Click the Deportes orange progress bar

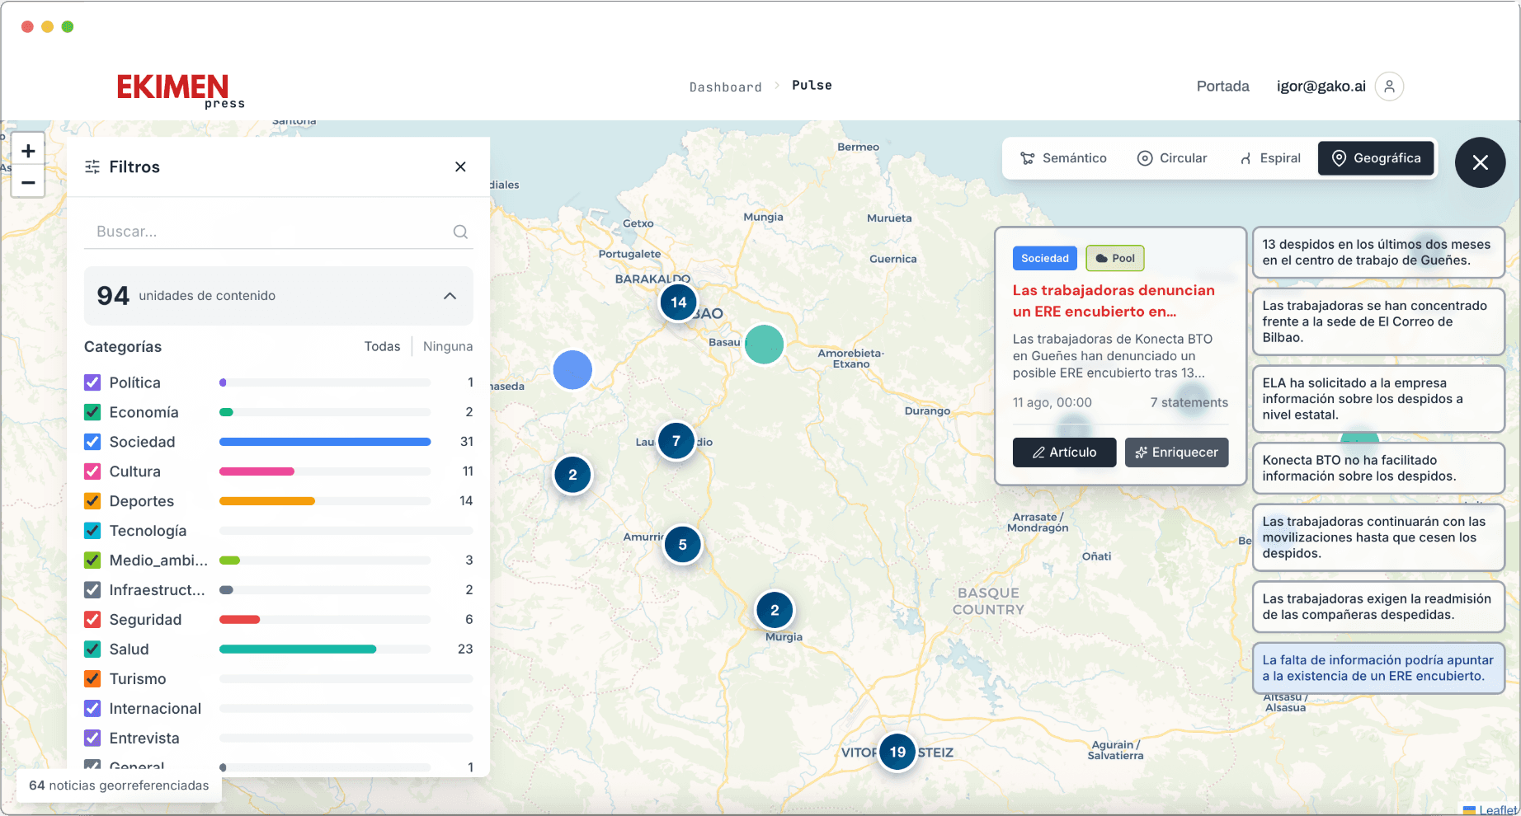(x=266, y=501)
